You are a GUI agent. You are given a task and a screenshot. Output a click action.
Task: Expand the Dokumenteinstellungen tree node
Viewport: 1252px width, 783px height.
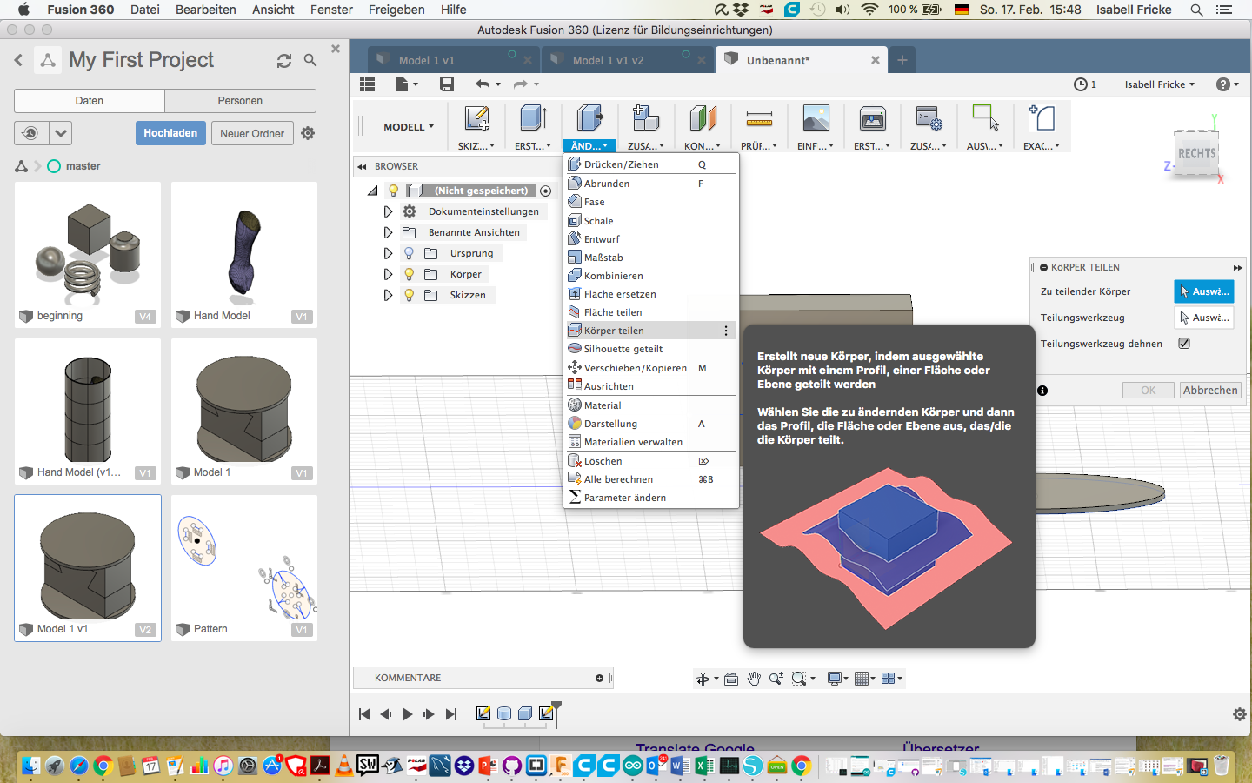388,211
